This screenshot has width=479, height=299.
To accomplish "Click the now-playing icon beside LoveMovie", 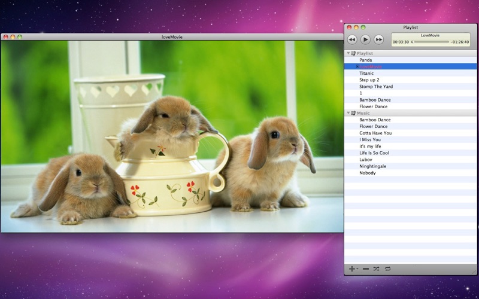I will pyautogui.click(x=357, y=66).
